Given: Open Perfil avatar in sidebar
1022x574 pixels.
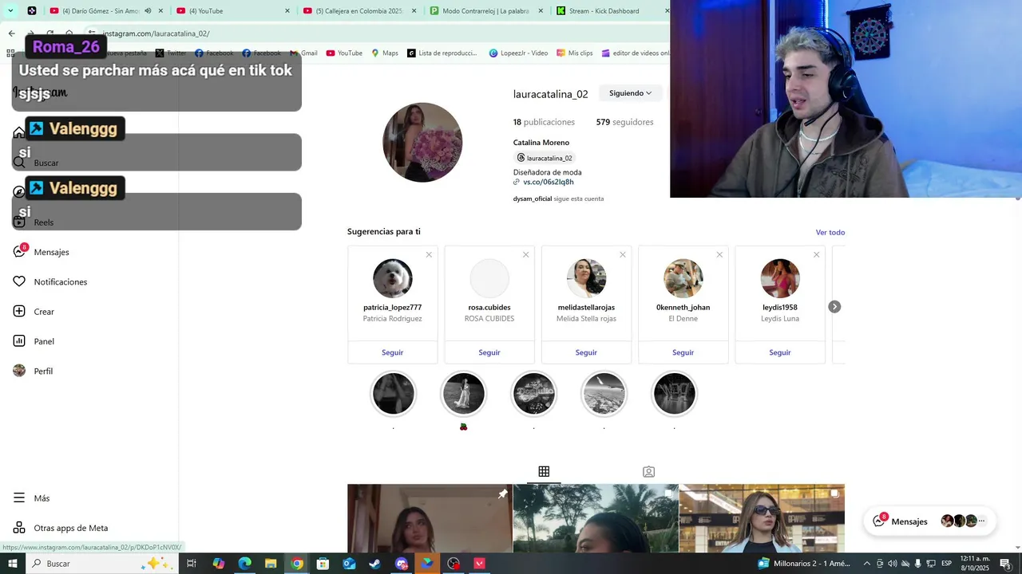Looking at the screenshot, I should coord(19,371).
